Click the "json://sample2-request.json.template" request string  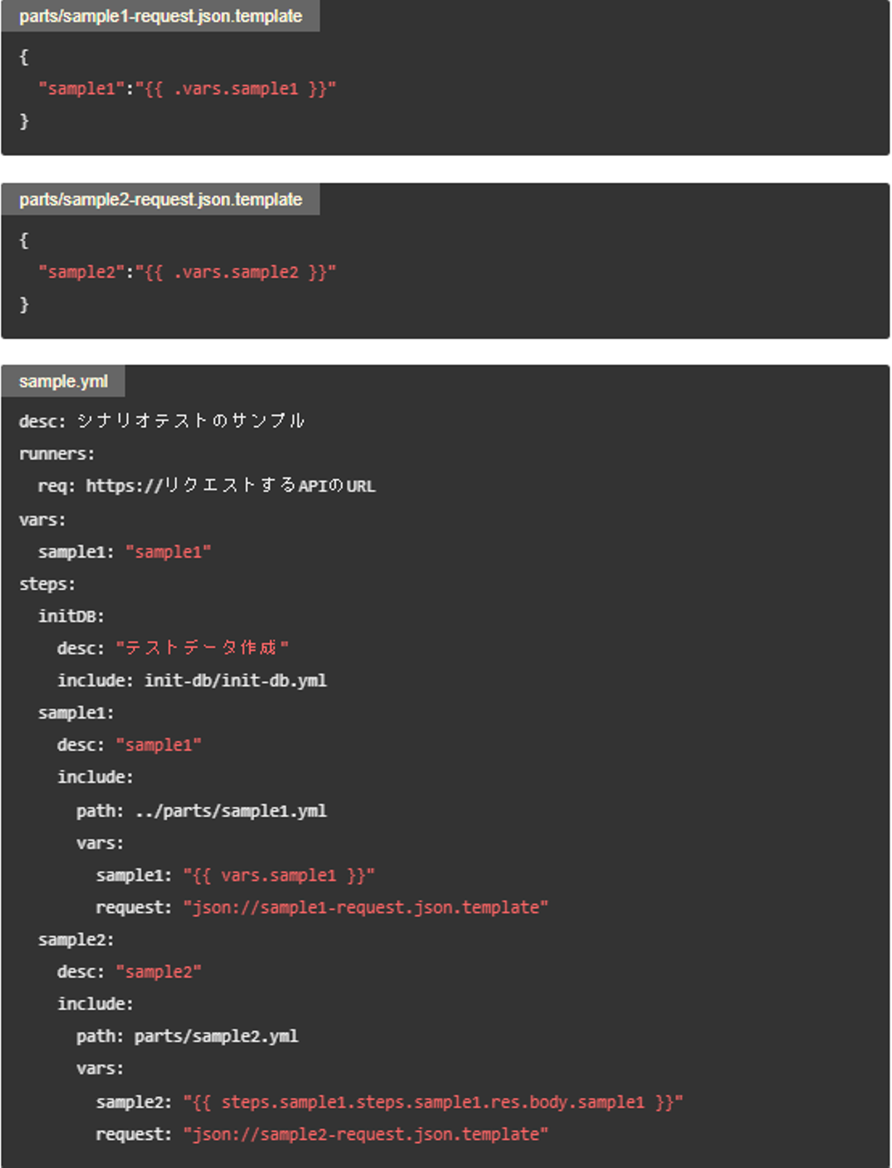365,1135
